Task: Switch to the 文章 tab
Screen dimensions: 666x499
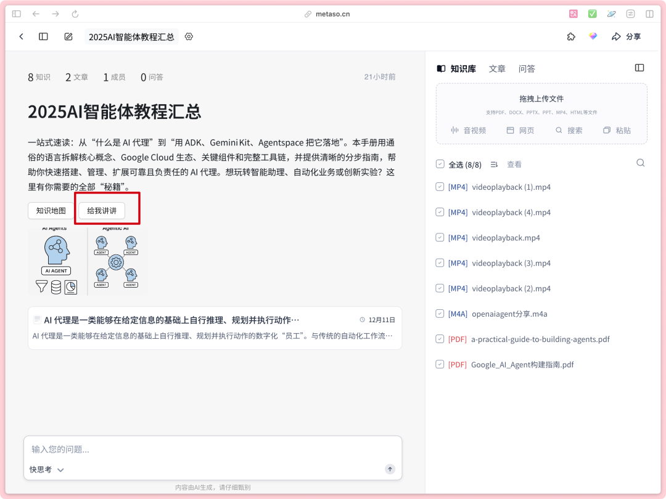Action: coord(497,68)
